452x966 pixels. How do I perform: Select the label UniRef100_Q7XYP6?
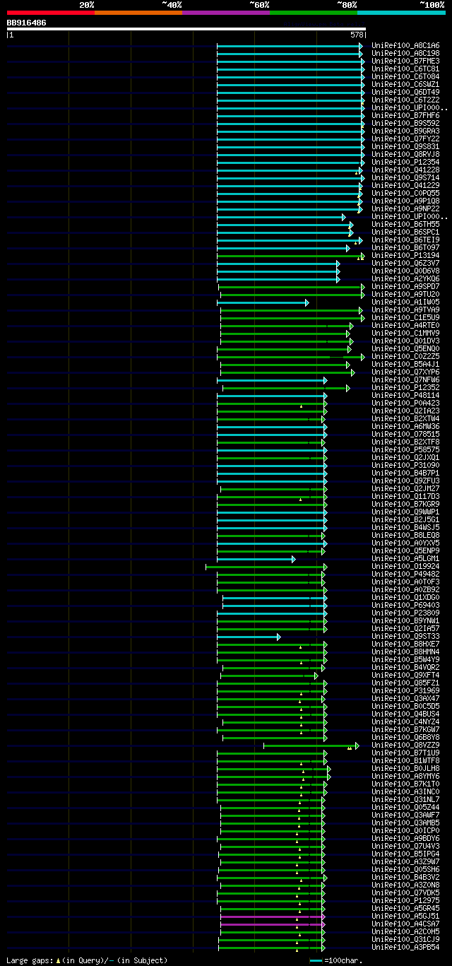coord(405,372)
